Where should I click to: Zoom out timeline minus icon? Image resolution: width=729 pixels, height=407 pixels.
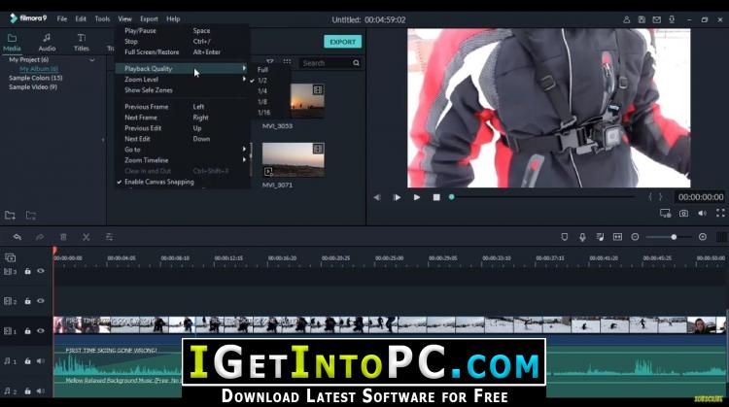(635, 237)
